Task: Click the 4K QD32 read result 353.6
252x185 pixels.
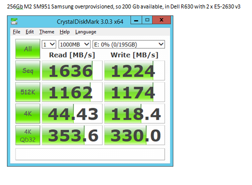Action: (x=72, y=135)
